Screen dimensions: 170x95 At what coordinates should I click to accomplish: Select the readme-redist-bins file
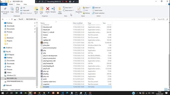click(x=49, y=82)
